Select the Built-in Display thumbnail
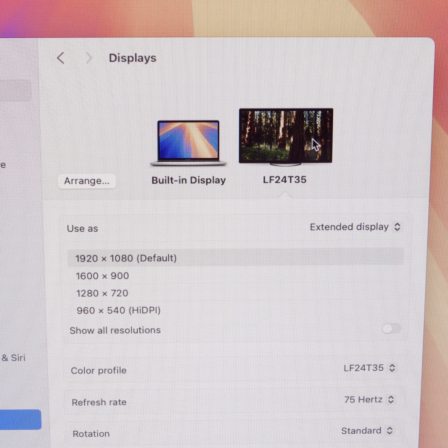The height and width of the screenshot is (448, 448). pyautogui.click(x=188, y=143)
